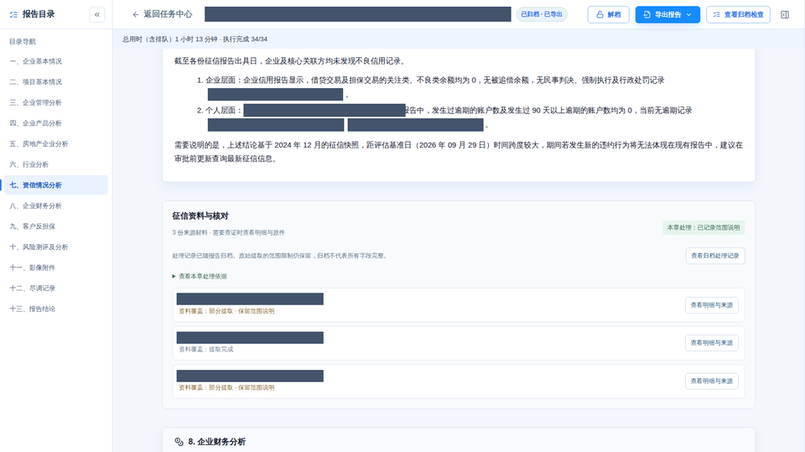Image resolution: width=805 pixels, height=452 pixels.
Task: Click the 解档 unlock button
Action: (x=609, y=14)
